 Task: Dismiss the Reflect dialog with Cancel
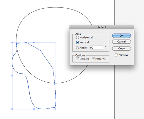pyautogui.click(x=122, y=41)
